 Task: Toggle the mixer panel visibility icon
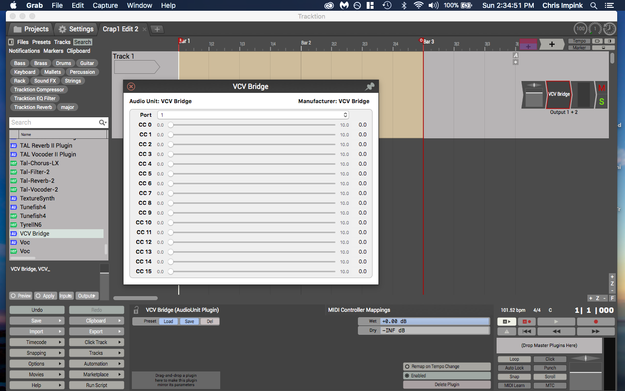pyautogui.click(x=609, y=41)
